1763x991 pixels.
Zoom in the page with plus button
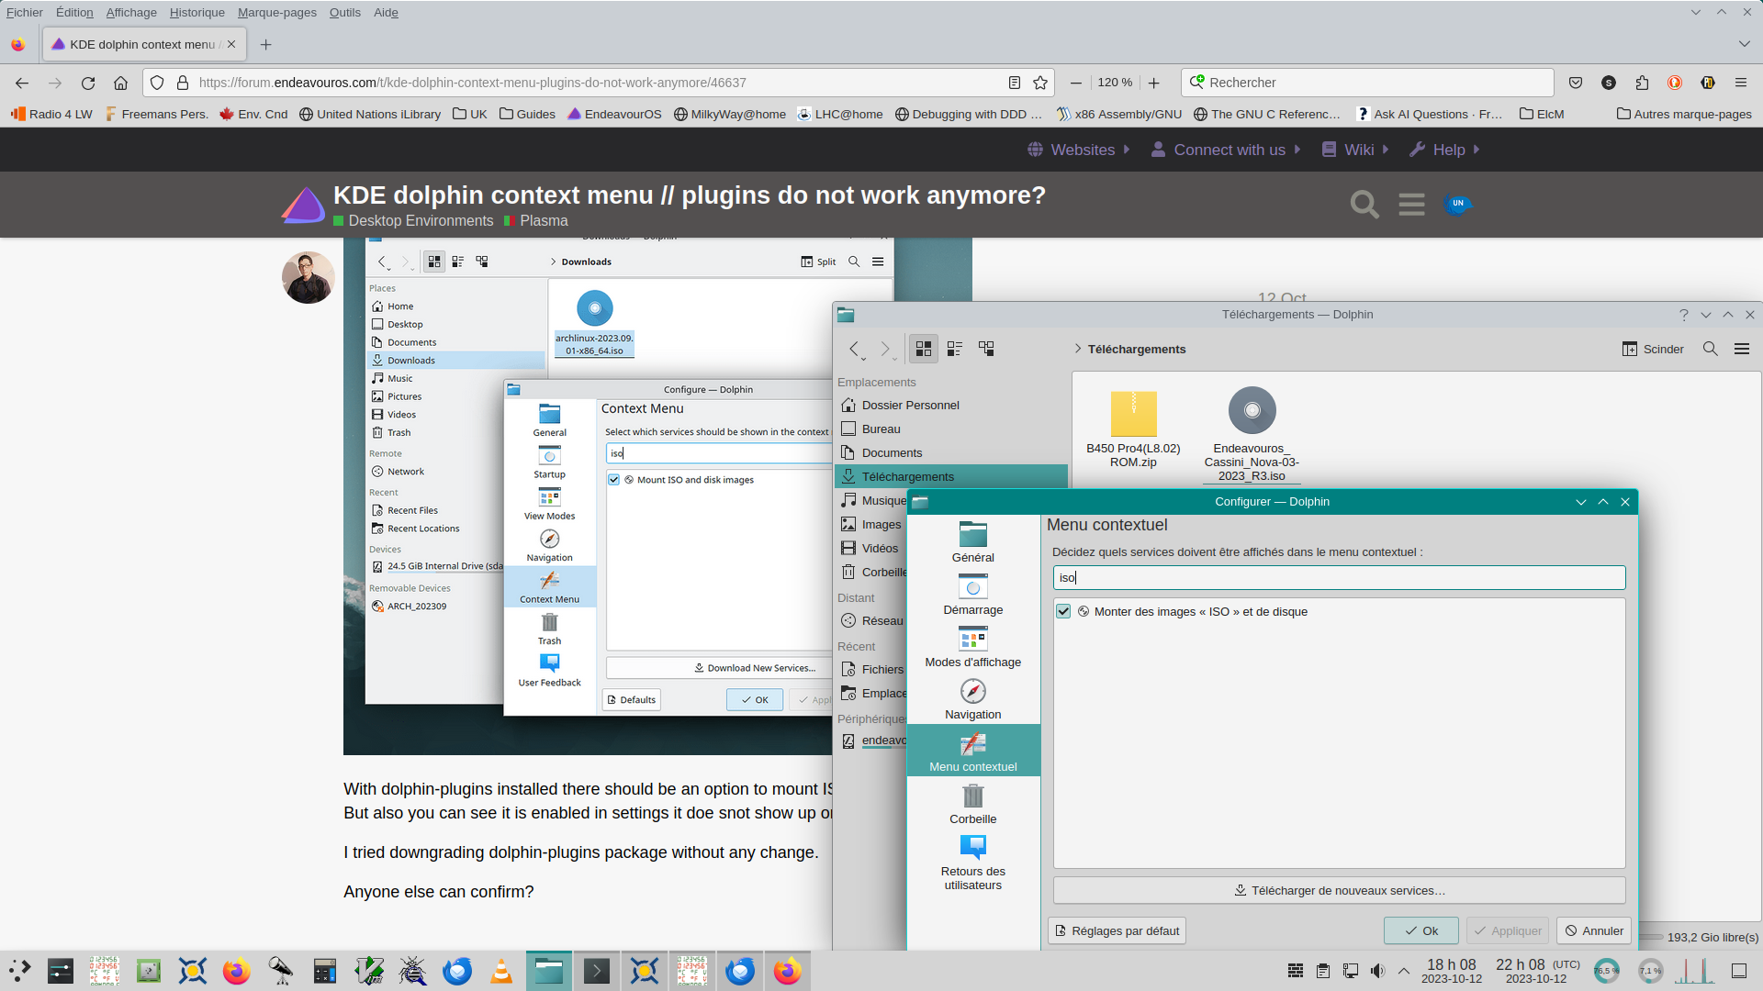(1154, 83)
